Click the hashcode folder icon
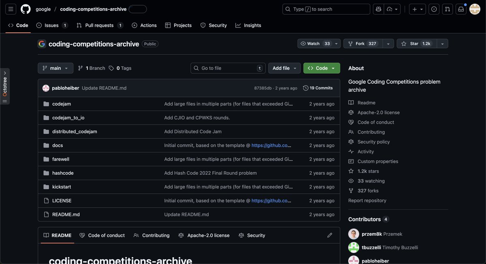 pyautogui.click(x=46, y=173)
